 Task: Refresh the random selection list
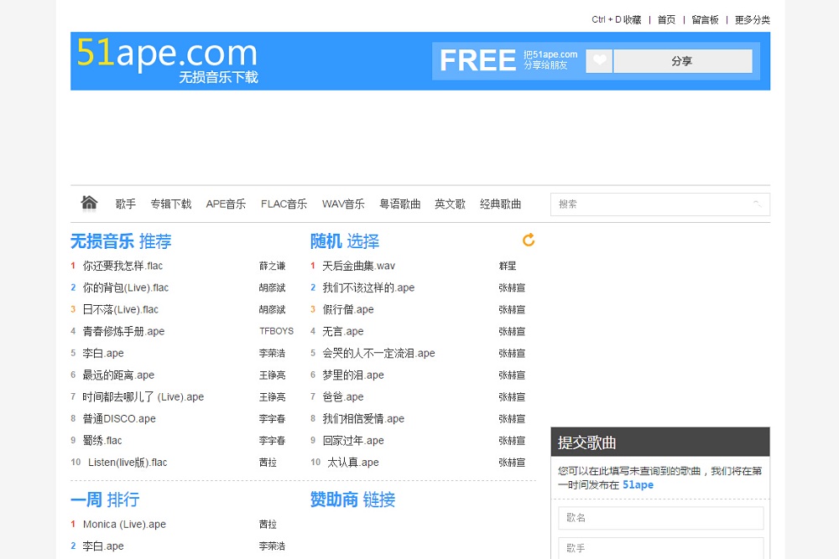(529, 240)
